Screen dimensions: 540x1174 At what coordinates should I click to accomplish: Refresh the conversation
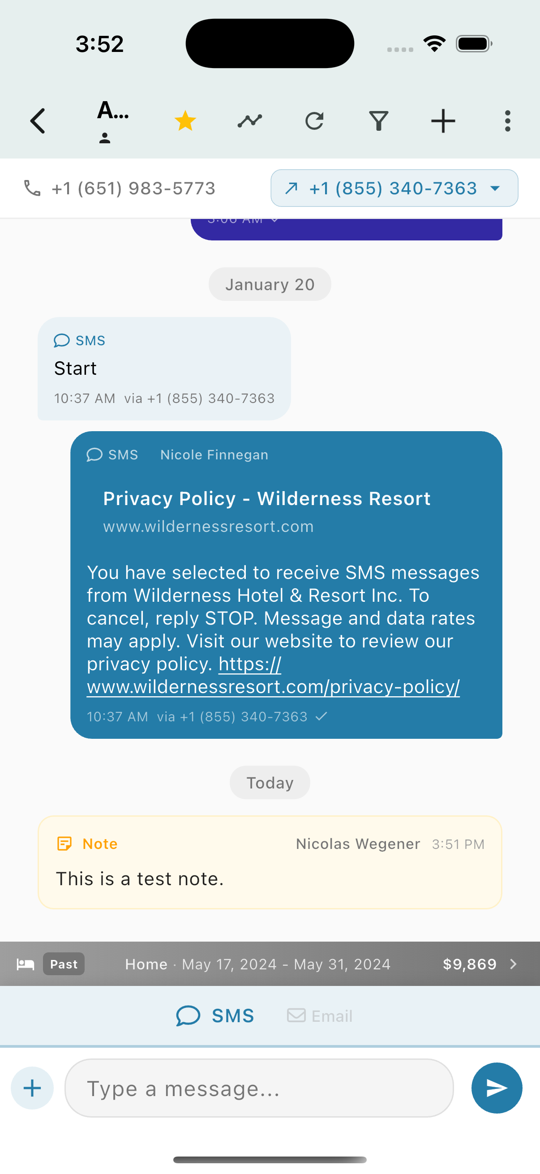[314, 121]
